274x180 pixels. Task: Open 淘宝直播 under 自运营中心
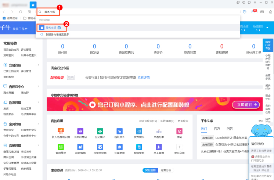point(8,93)
